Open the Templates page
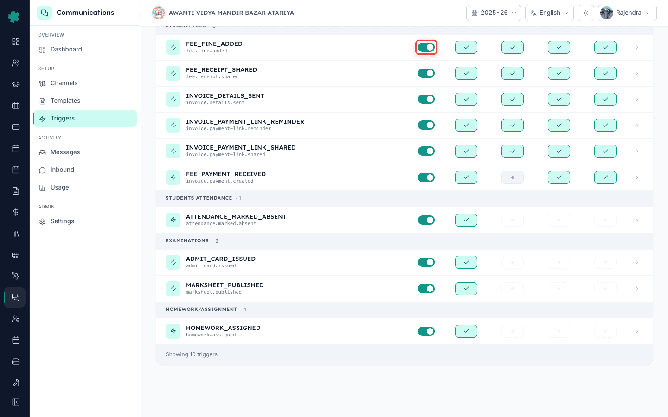 pyautogui.click(x=85, y=101)
